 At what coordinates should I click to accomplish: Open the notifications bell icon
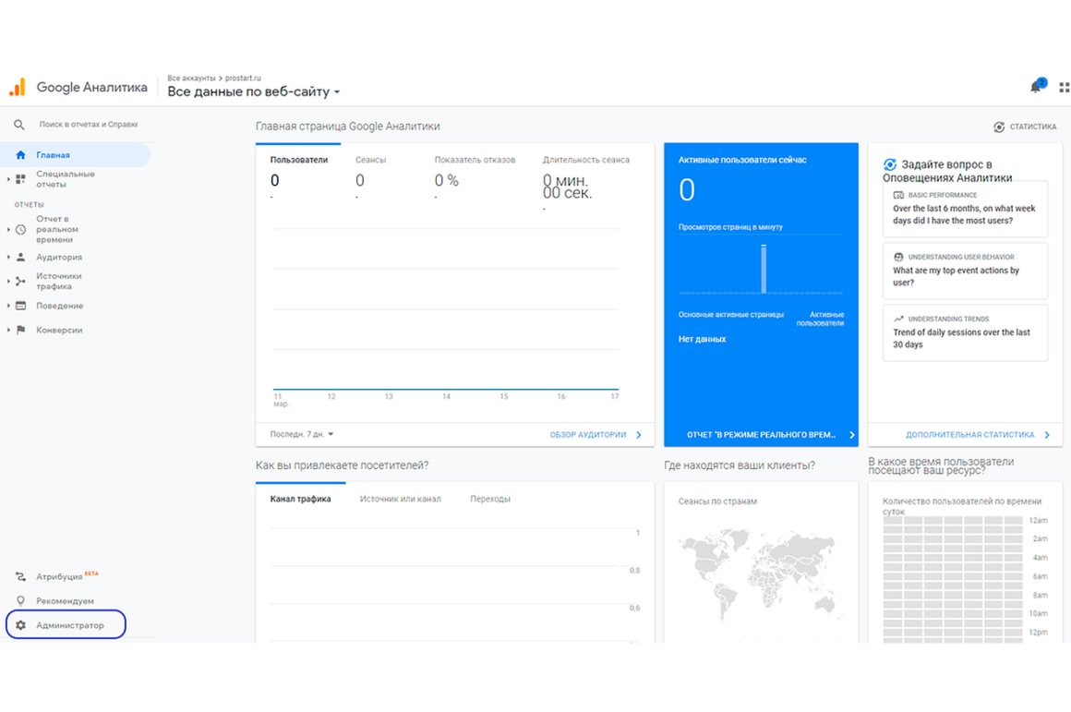pyautogui.click(x=1037, y=86)
